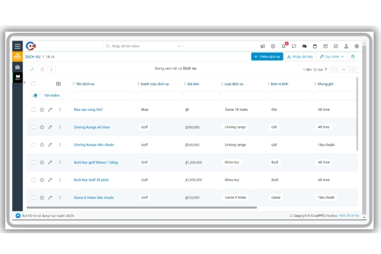Expand the Tùy chỉnh dropdown
Image resolution: width=381 pixels, height=254 pixels.
[331, 57]
